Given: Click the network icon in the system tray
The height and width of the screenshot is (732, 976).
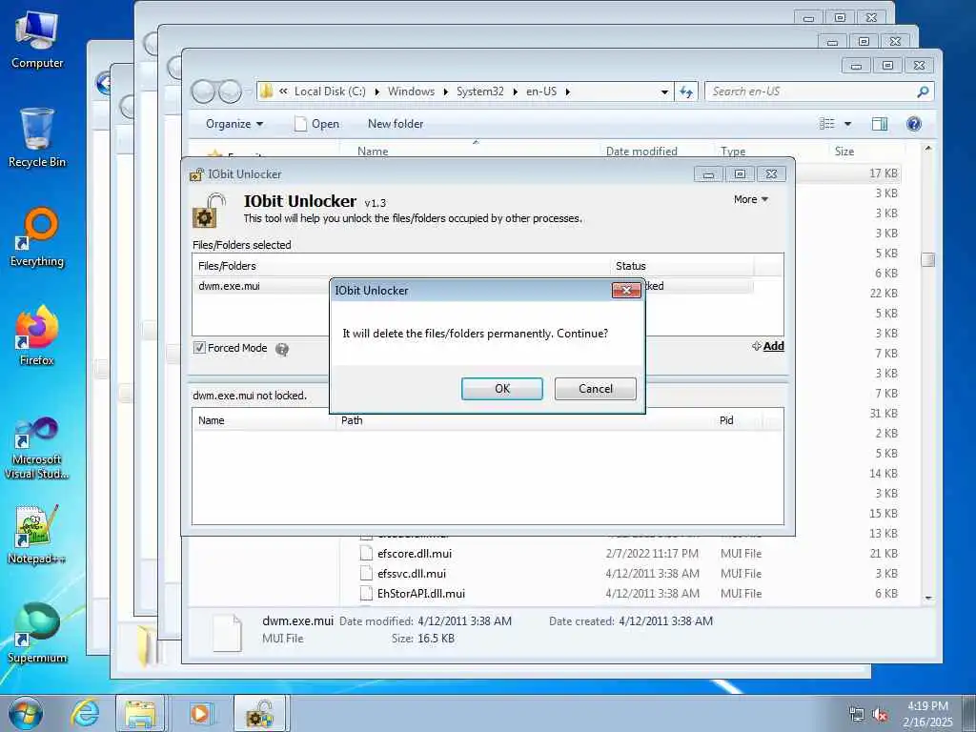Looking at the screenshot, I should [857, 715].
